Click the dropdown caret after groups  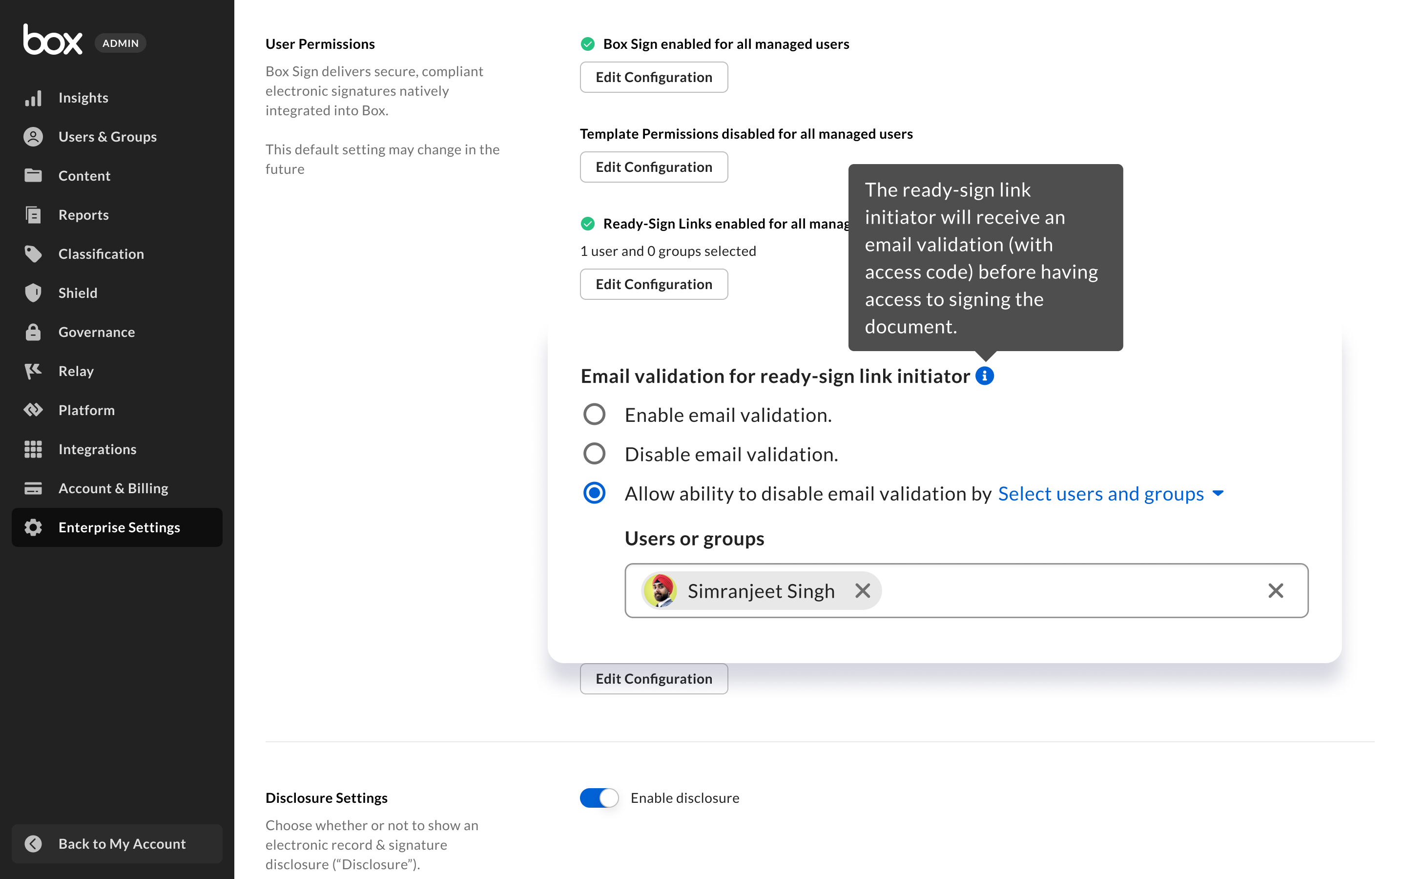point(1219,494)
